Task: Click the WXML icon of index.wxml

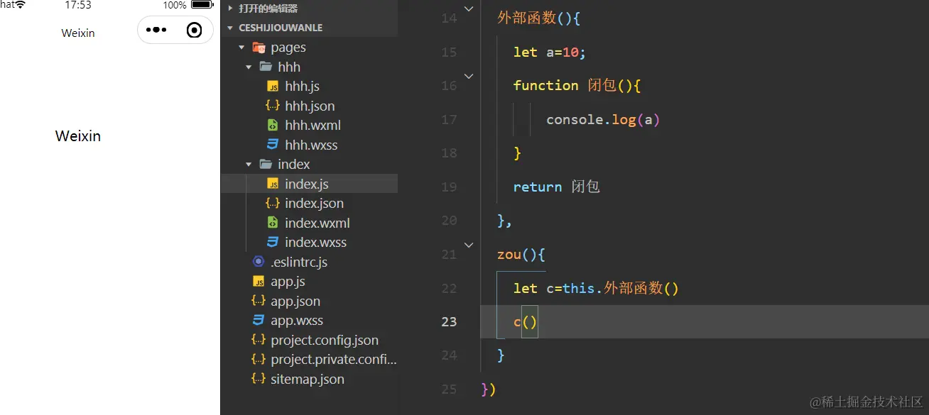Action: point(273,223)
